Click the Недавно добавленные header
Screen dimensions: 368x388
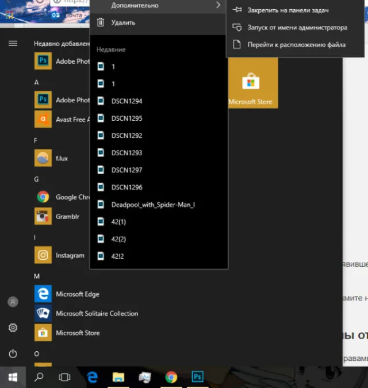click(x=62, y=44)
